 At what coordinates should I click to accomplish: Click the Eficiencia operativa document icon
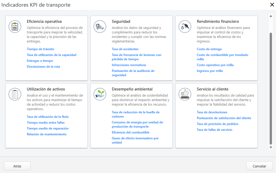(15, 27)
